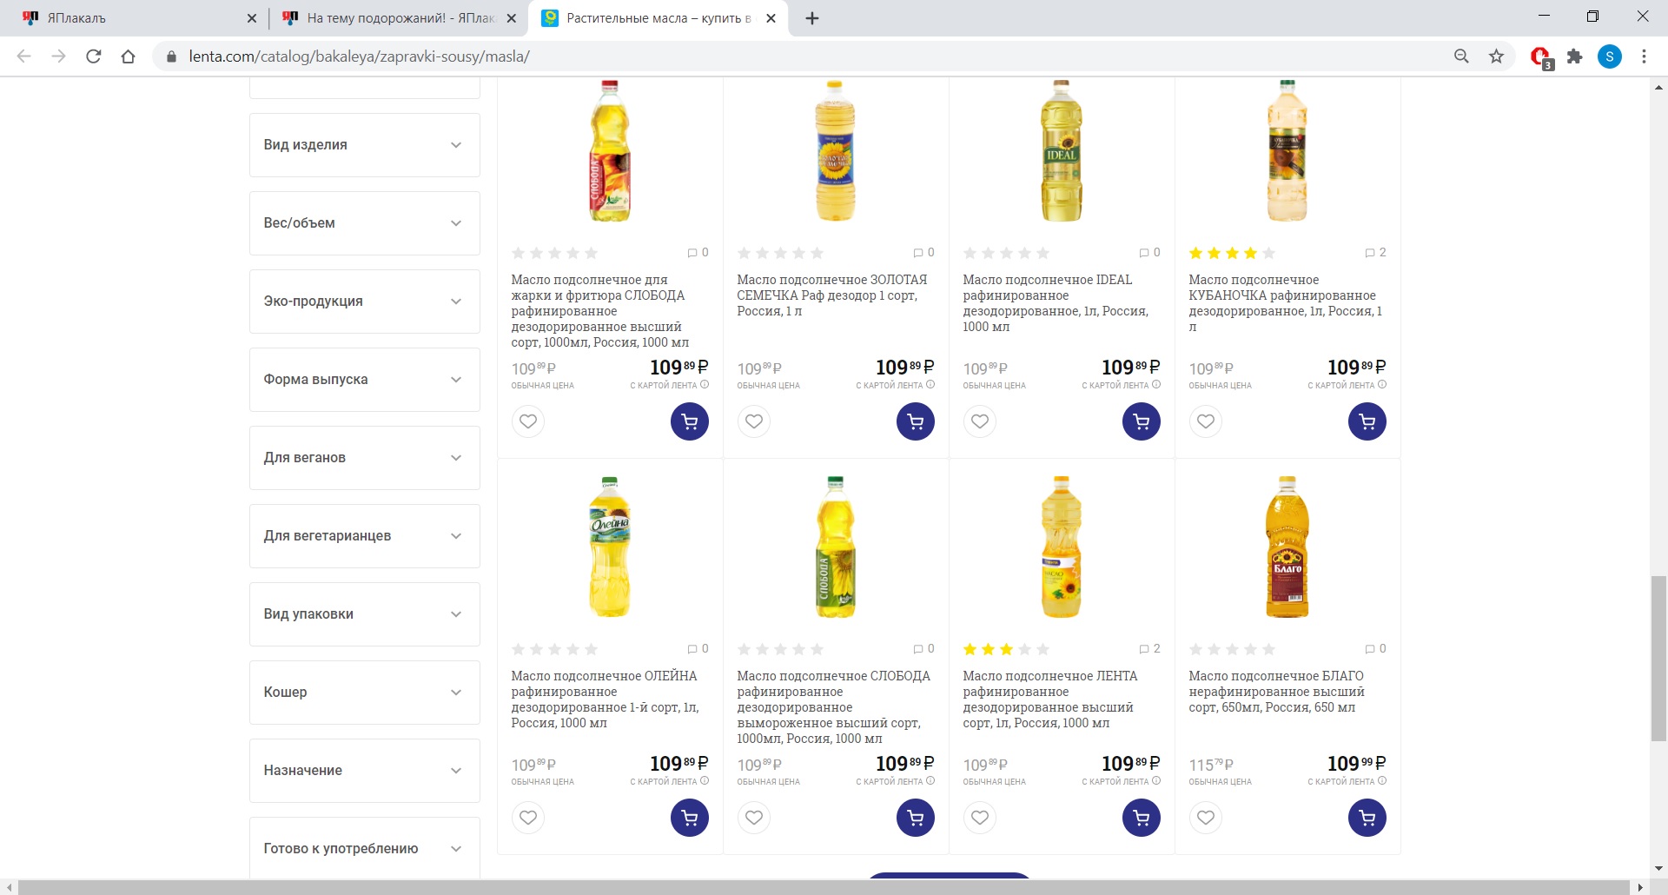Add СЛОБОДА frying oil to cart
This screenshot has width=1668, height=895.
pyautogui.click(x=690, y=421)
